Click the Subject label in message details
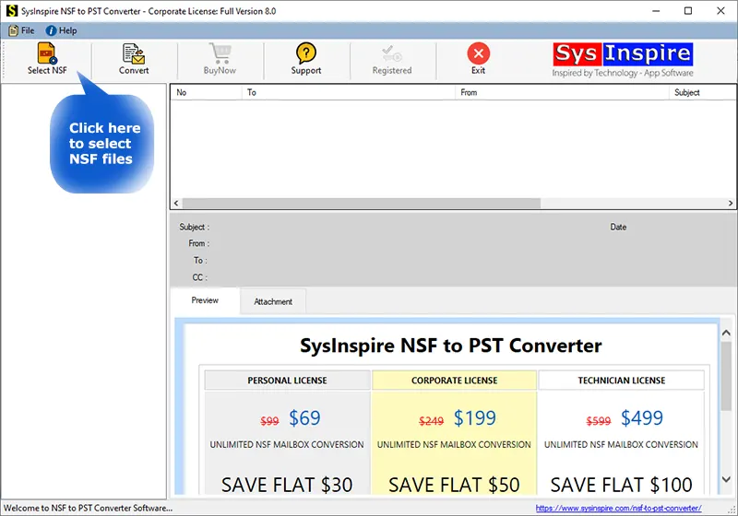The height and width of the screenshot is (516, 738). pyautogui.click(x=194, y=227)
